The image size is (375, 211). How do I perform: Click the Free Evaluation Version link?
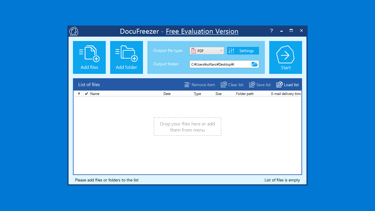[x=202, y=31]
